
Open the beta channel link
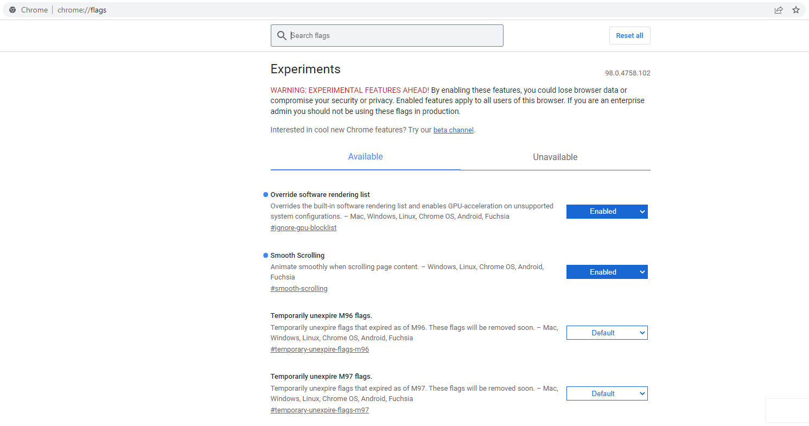pos(453,130)
